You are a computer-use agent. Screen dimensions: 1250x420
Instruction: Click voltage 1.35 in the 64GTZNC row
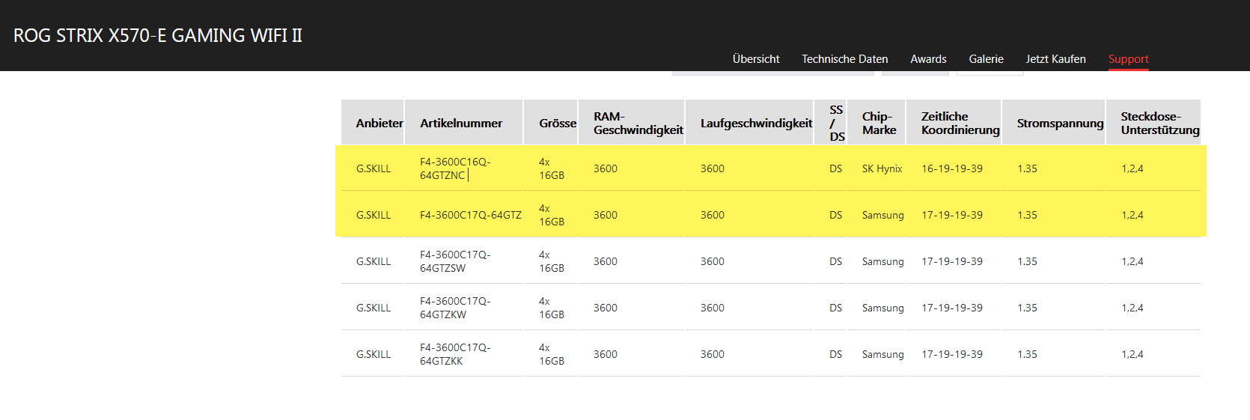(x=1027, y=168)
